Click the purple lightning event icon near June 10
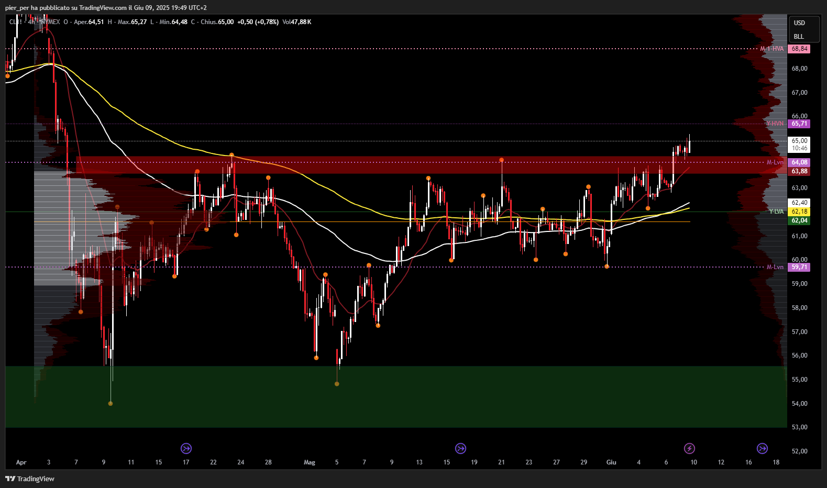 coord(689,448)
